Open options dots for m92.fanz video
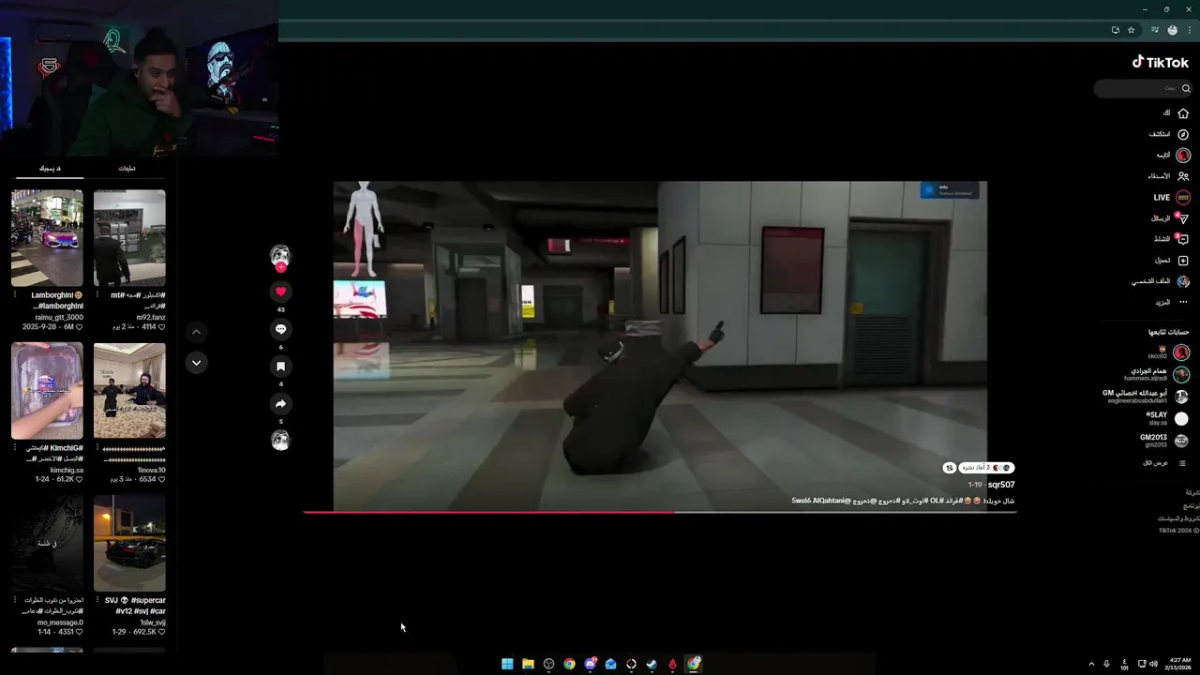The height and width of the screenshot is (675, 1200). tap(97, 295)
